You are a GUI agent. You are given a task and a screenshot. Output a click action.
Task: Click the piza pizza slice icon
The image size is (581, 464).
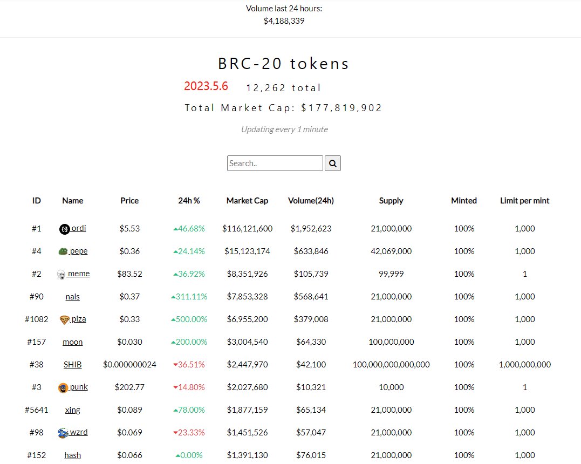pos(65,319)
